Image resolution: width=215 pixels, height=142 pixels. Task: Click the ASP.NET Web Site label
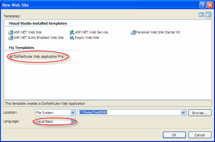click(27, 33)
